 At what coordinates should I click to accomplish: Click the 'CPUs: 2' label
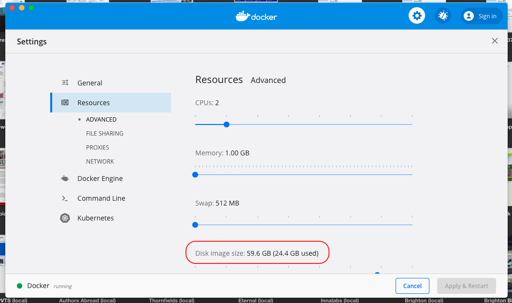[x=207, y=103]
